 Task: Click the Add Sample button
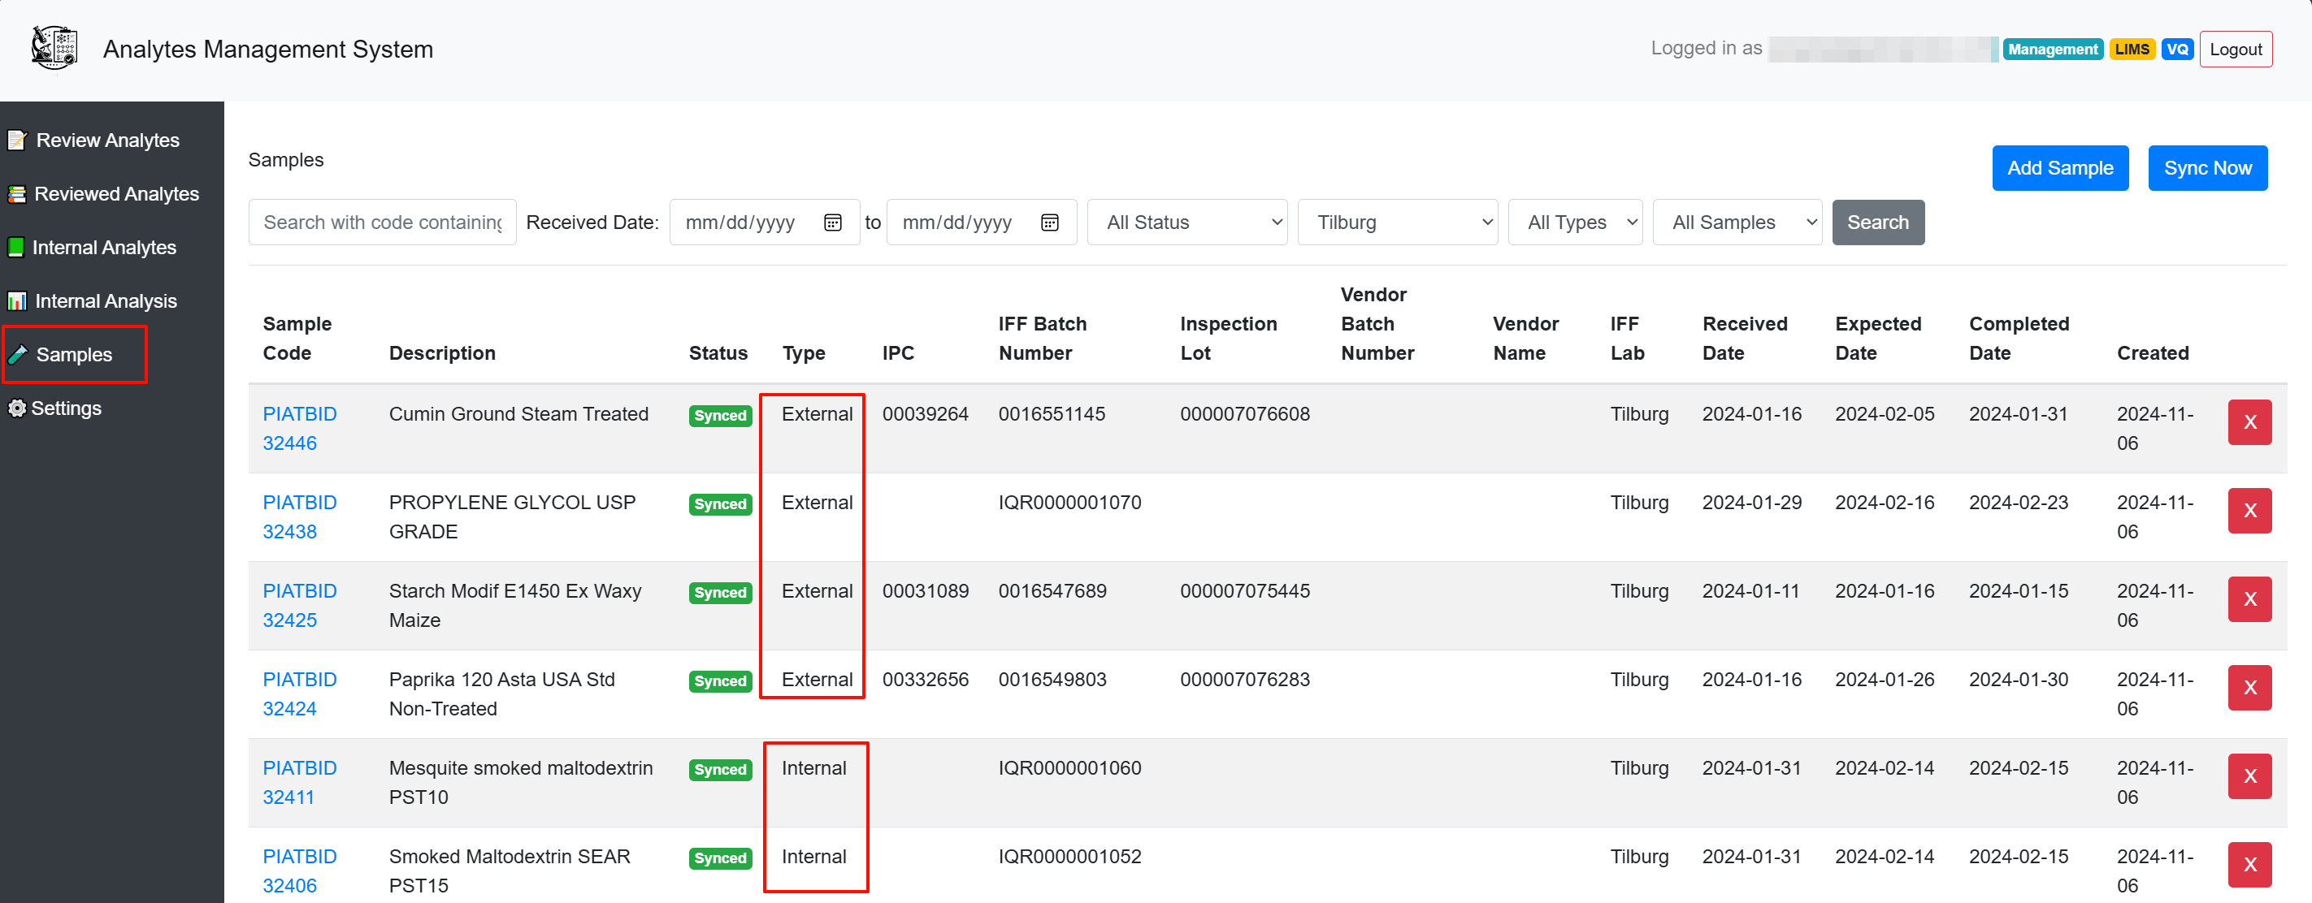pos(2059,169)
